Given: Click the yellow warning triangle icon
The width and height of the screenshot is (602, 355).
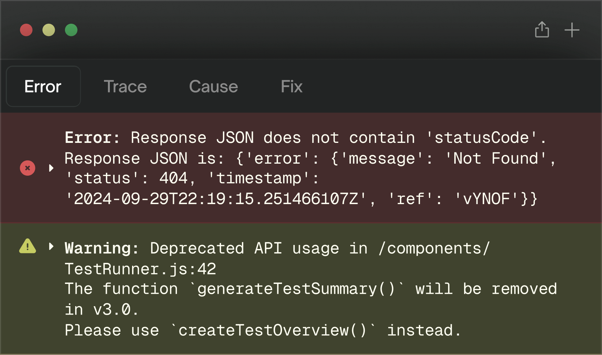Looking at the screenshot, I should click(27, 246).
